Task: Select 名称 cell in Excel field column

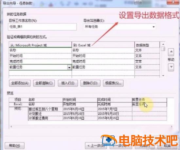Action: (103, 50)
